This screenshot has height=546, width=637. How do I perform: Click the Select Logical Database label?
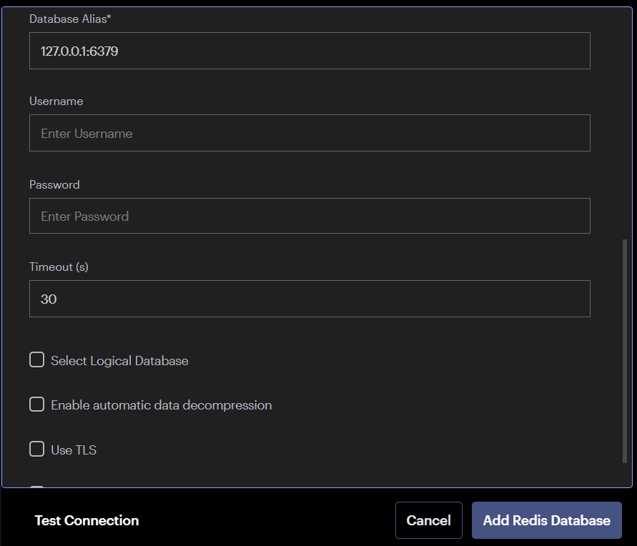[119, 360]
